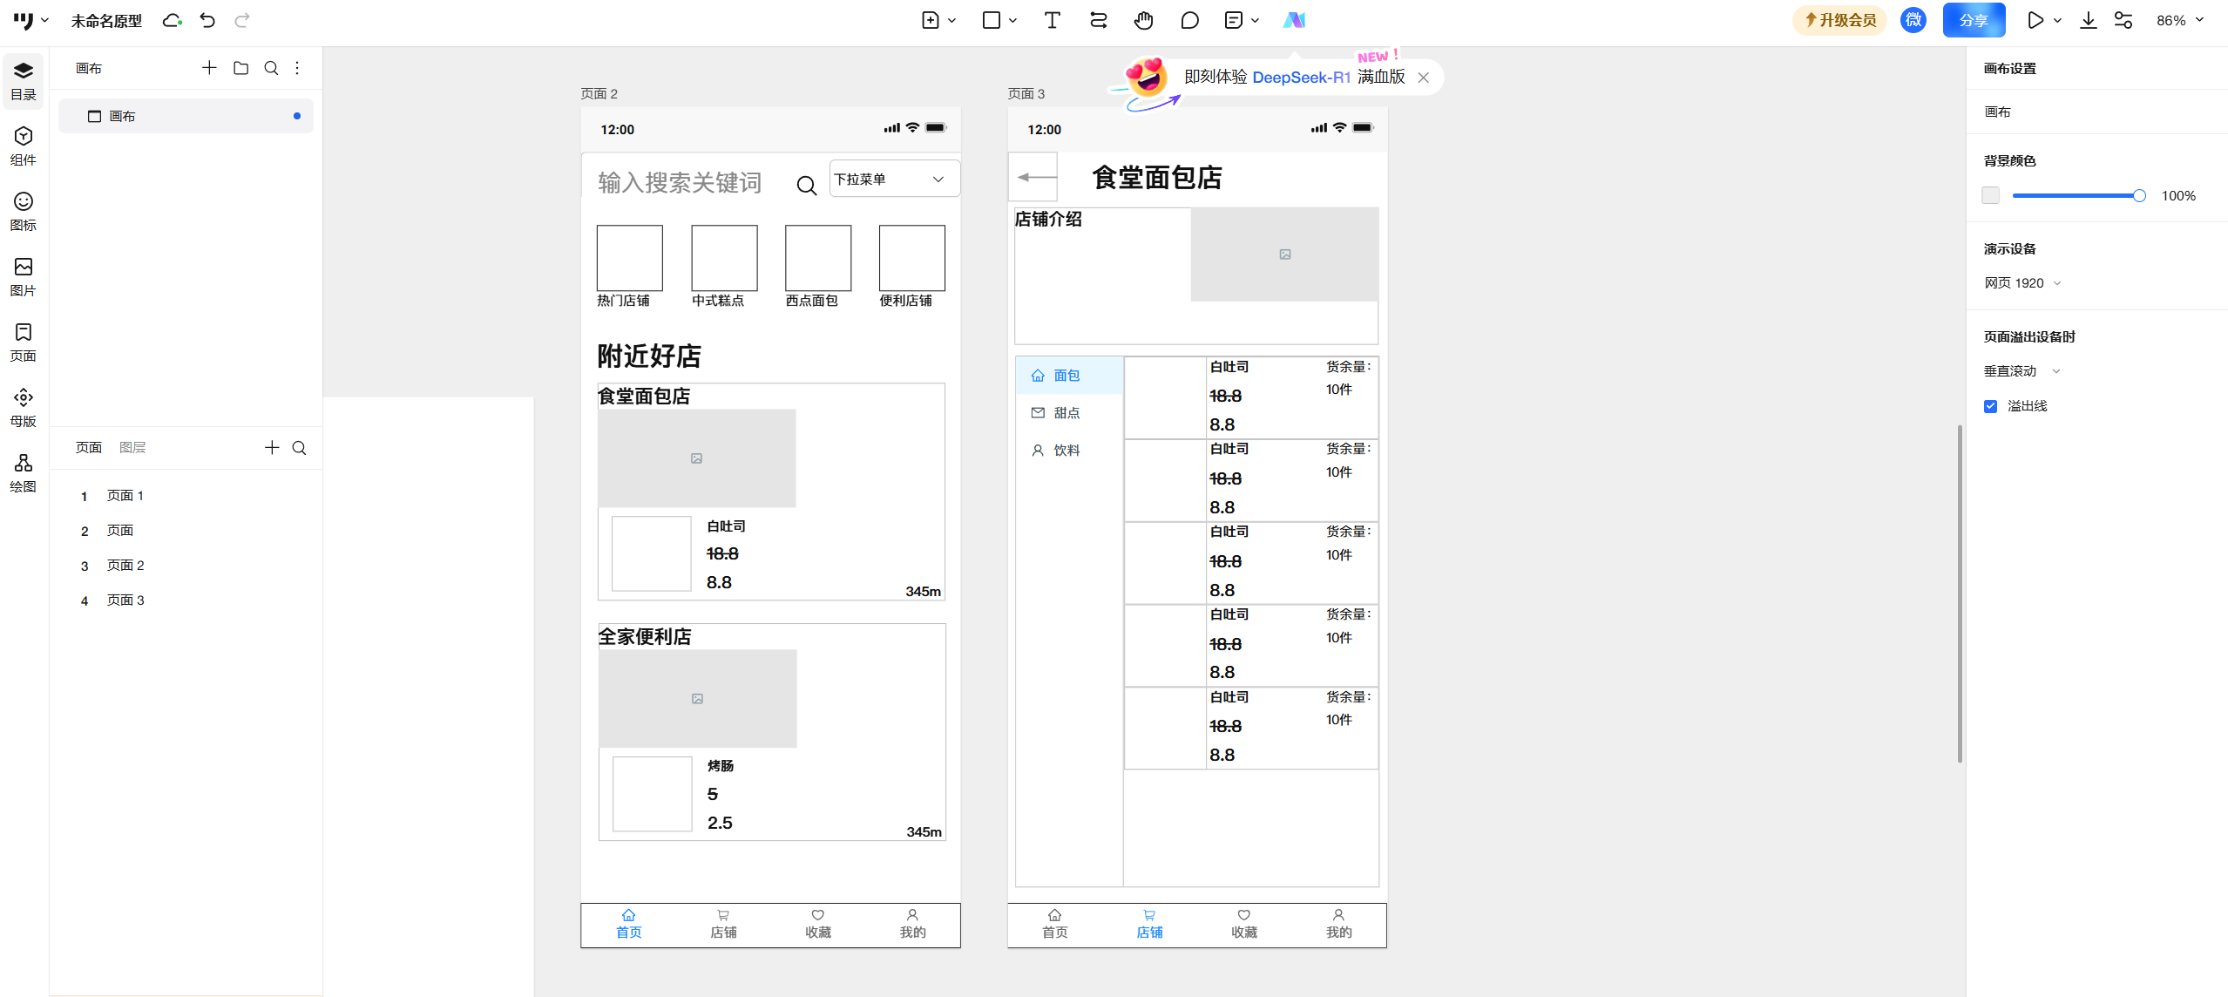Uncheck the 溢出线 overflow line checkbox

coord(1990,406)
